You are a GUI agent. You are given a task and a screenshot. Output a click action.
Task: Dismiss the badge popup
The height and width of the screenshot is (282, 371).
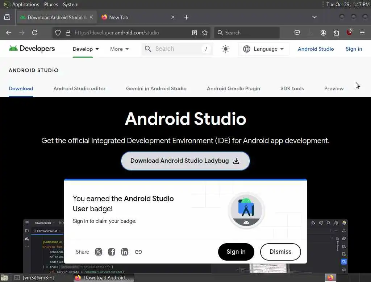coord(280,252)
